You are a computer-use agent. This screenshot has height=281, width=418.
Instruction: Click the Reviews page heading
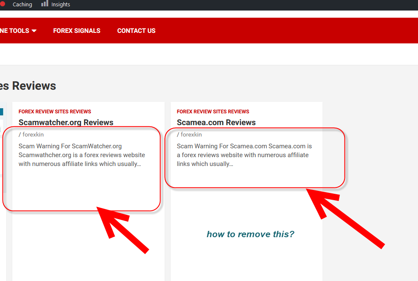point(28,86)
